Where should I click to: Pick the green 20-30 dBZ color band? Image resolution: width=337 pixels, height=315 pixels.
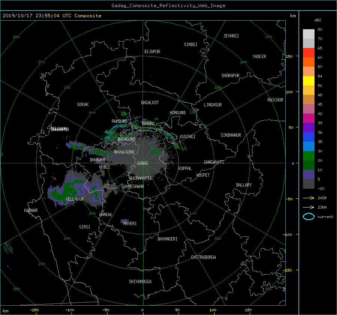point(309,156)
